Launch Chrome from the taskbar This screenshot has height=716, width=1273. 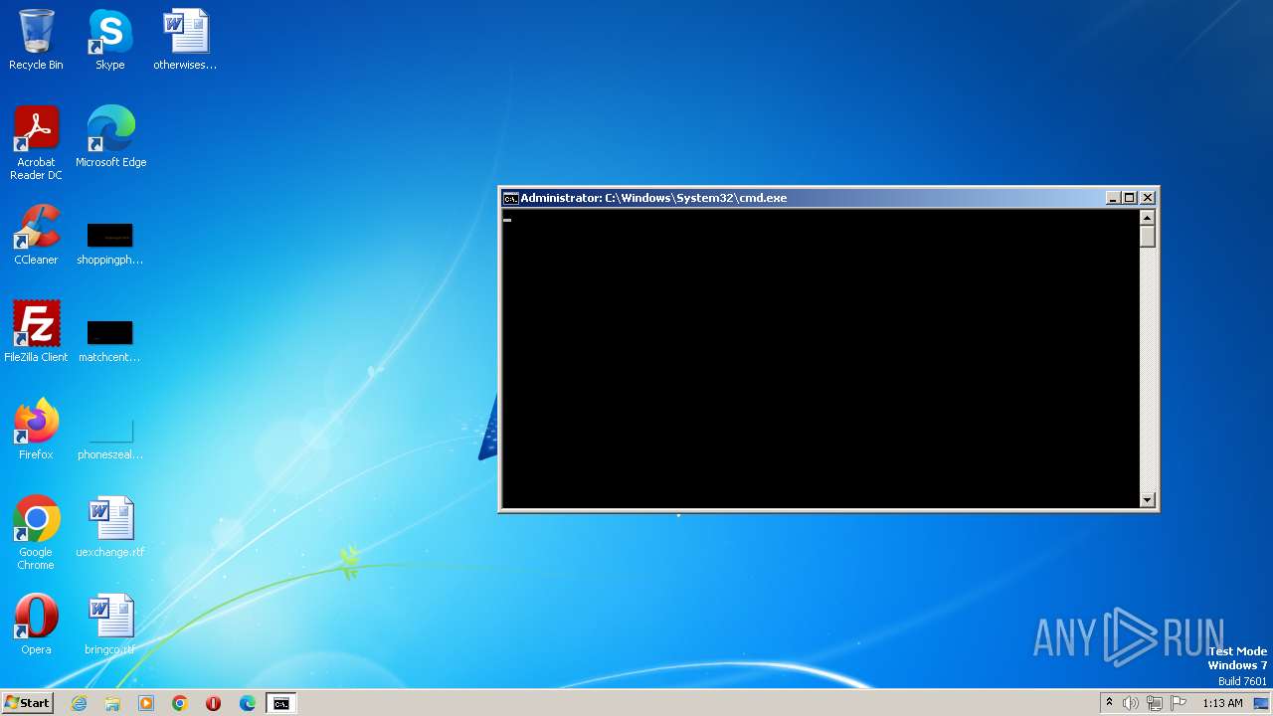point(180,703)
